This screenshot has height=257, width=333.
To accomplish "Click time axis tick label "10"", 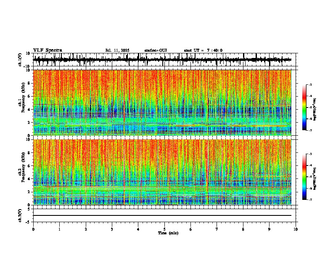I will pyautogui.click(x=296, y=229).
